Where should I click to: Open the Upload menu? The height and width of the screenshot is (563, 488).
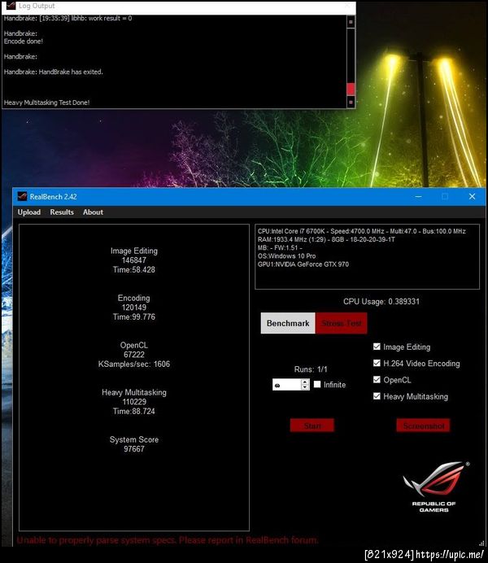[29, 212]
